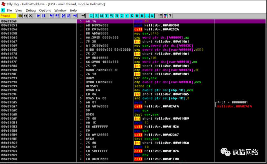Click the 'Arg1 = 00000001' comment
The image size is (267, 164).
point(233,102)
